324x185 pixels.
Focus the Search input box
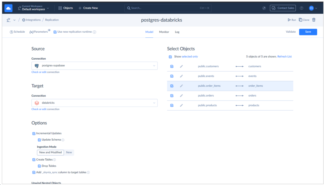[168, 8]
